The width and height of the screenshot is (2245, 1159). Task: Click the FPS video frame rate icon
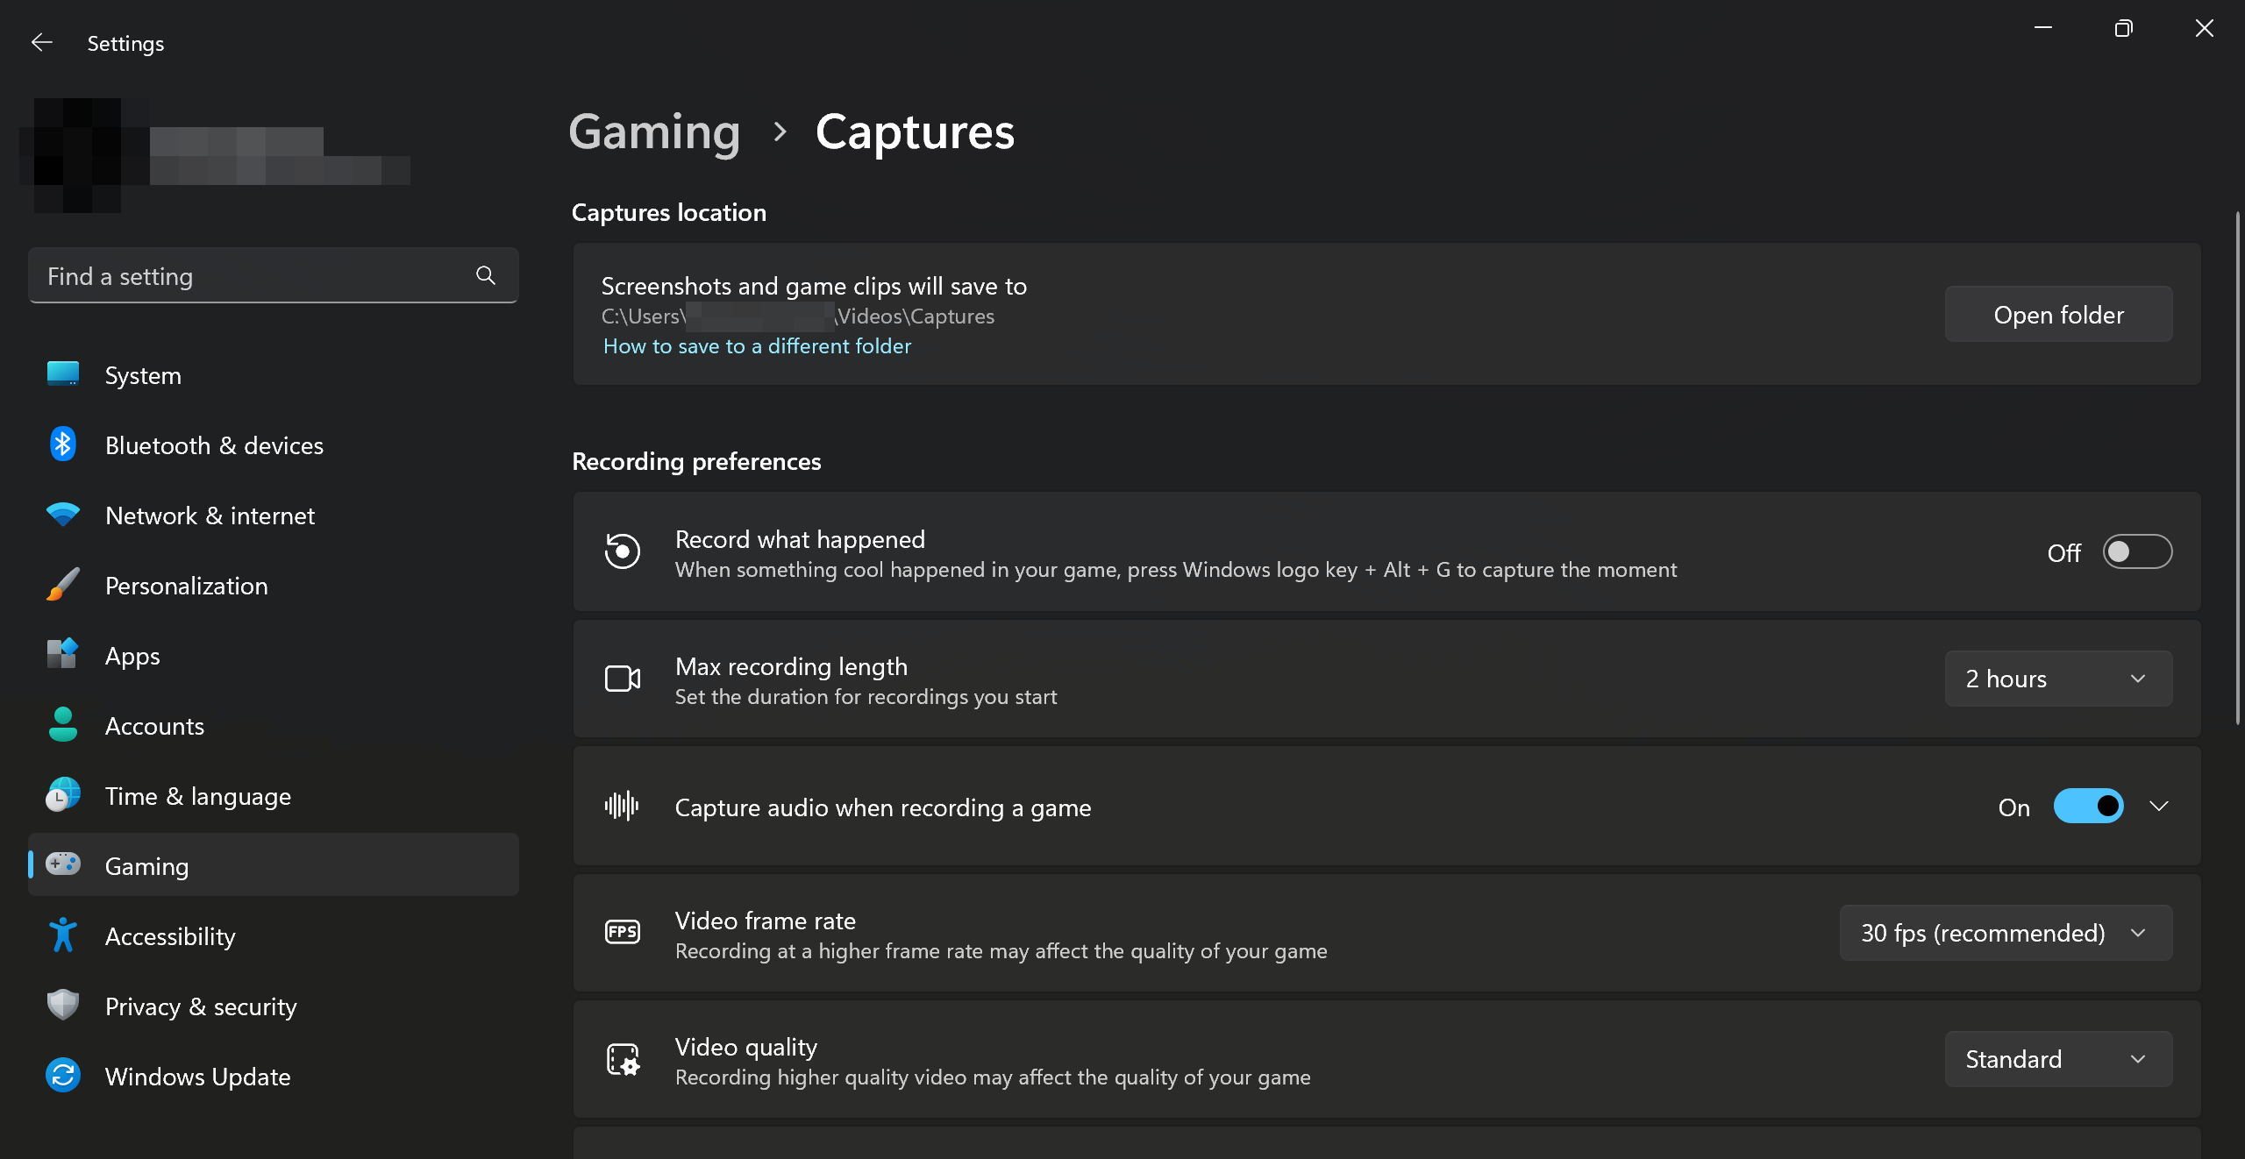tap(621, 932)
